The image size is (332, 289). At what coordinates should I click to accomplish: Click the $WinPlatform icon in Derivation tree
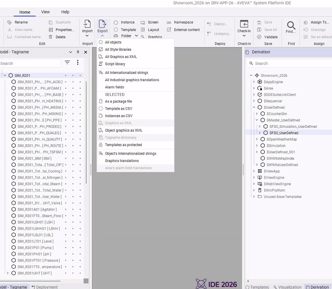pos(260,190)
